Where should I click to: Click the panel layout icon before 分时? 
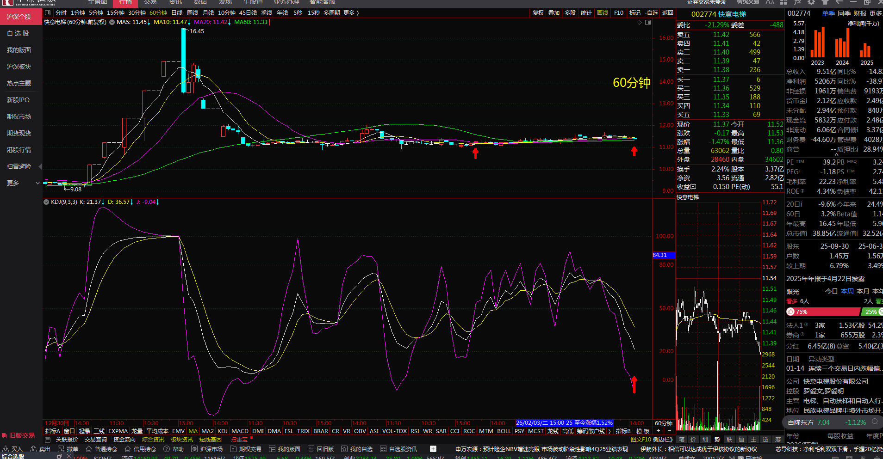[48, 13]
